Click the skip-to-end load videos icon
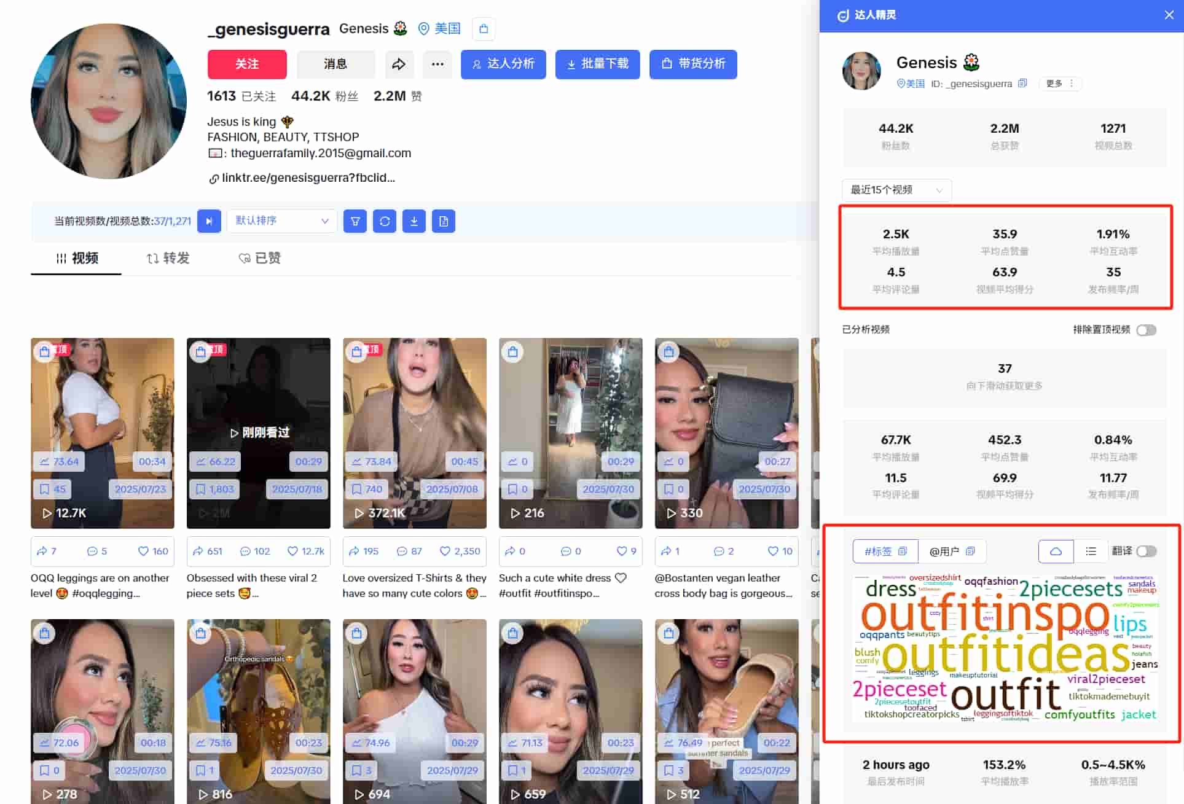 (209, 221)
